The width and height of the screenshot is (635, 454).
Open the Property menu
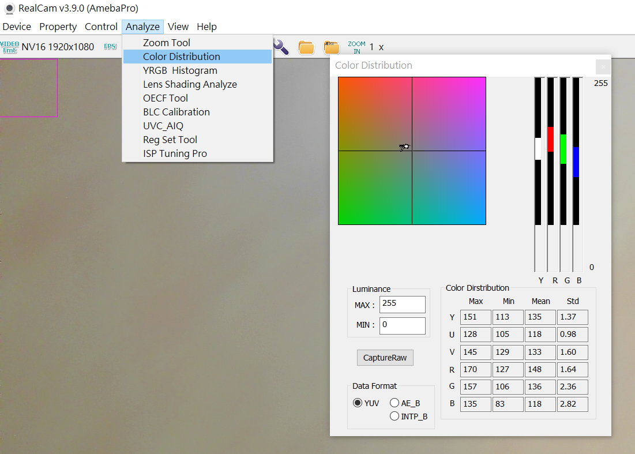tap(58, 27)
